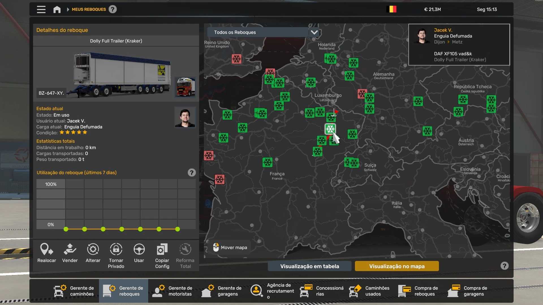Go to home screen icon
Viewport: 543px width, 305px height.
click(x=57, y=9)
